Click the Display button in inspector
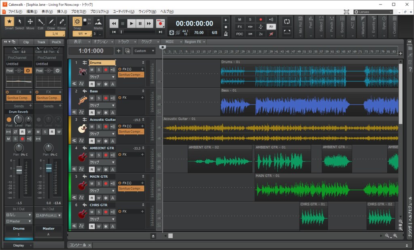Image resolution: width=414 pixels, height=250 pixels. tap(19, 245)
